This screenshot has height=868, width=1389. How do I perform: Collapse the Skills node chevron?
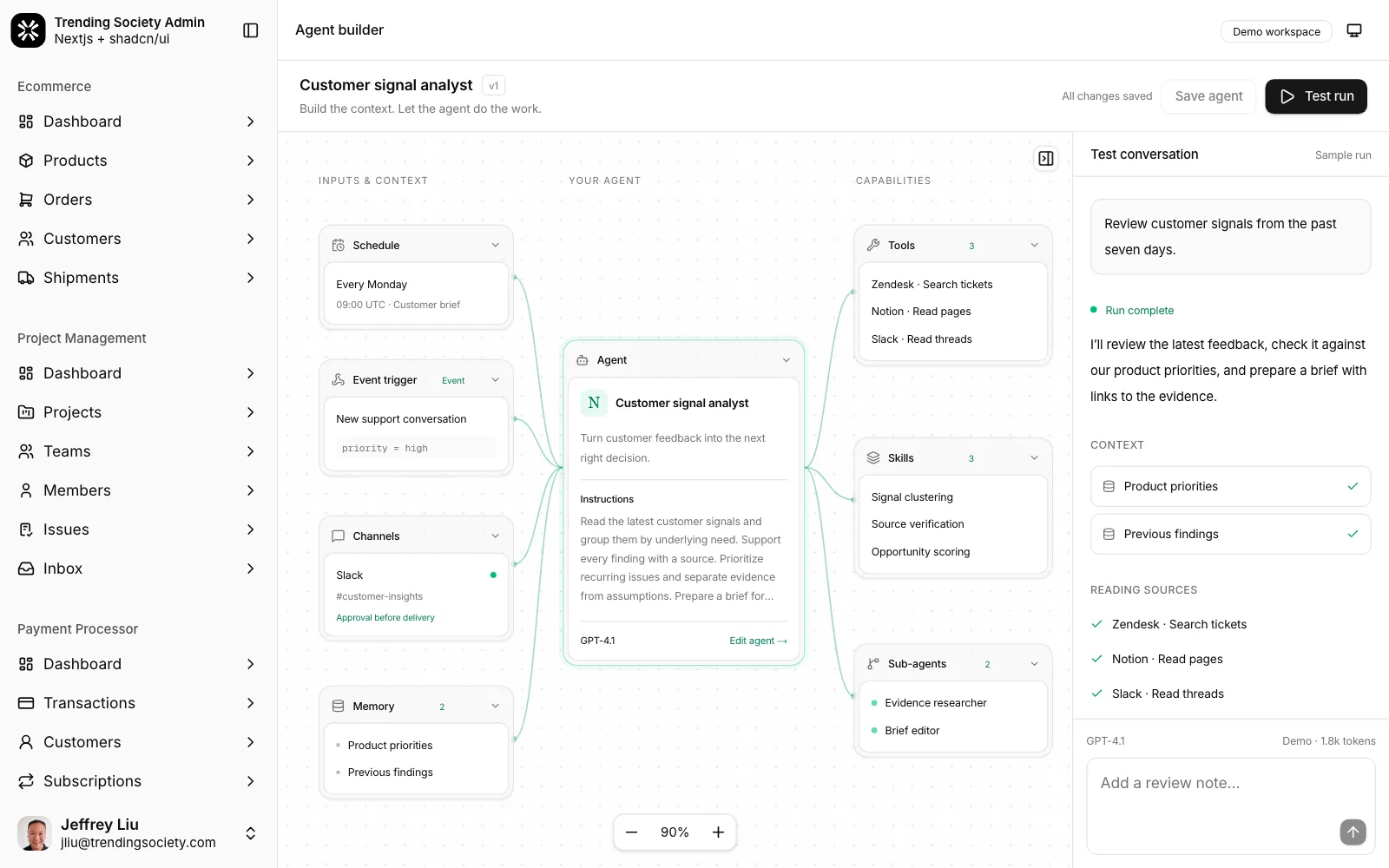click(1035, 458)
